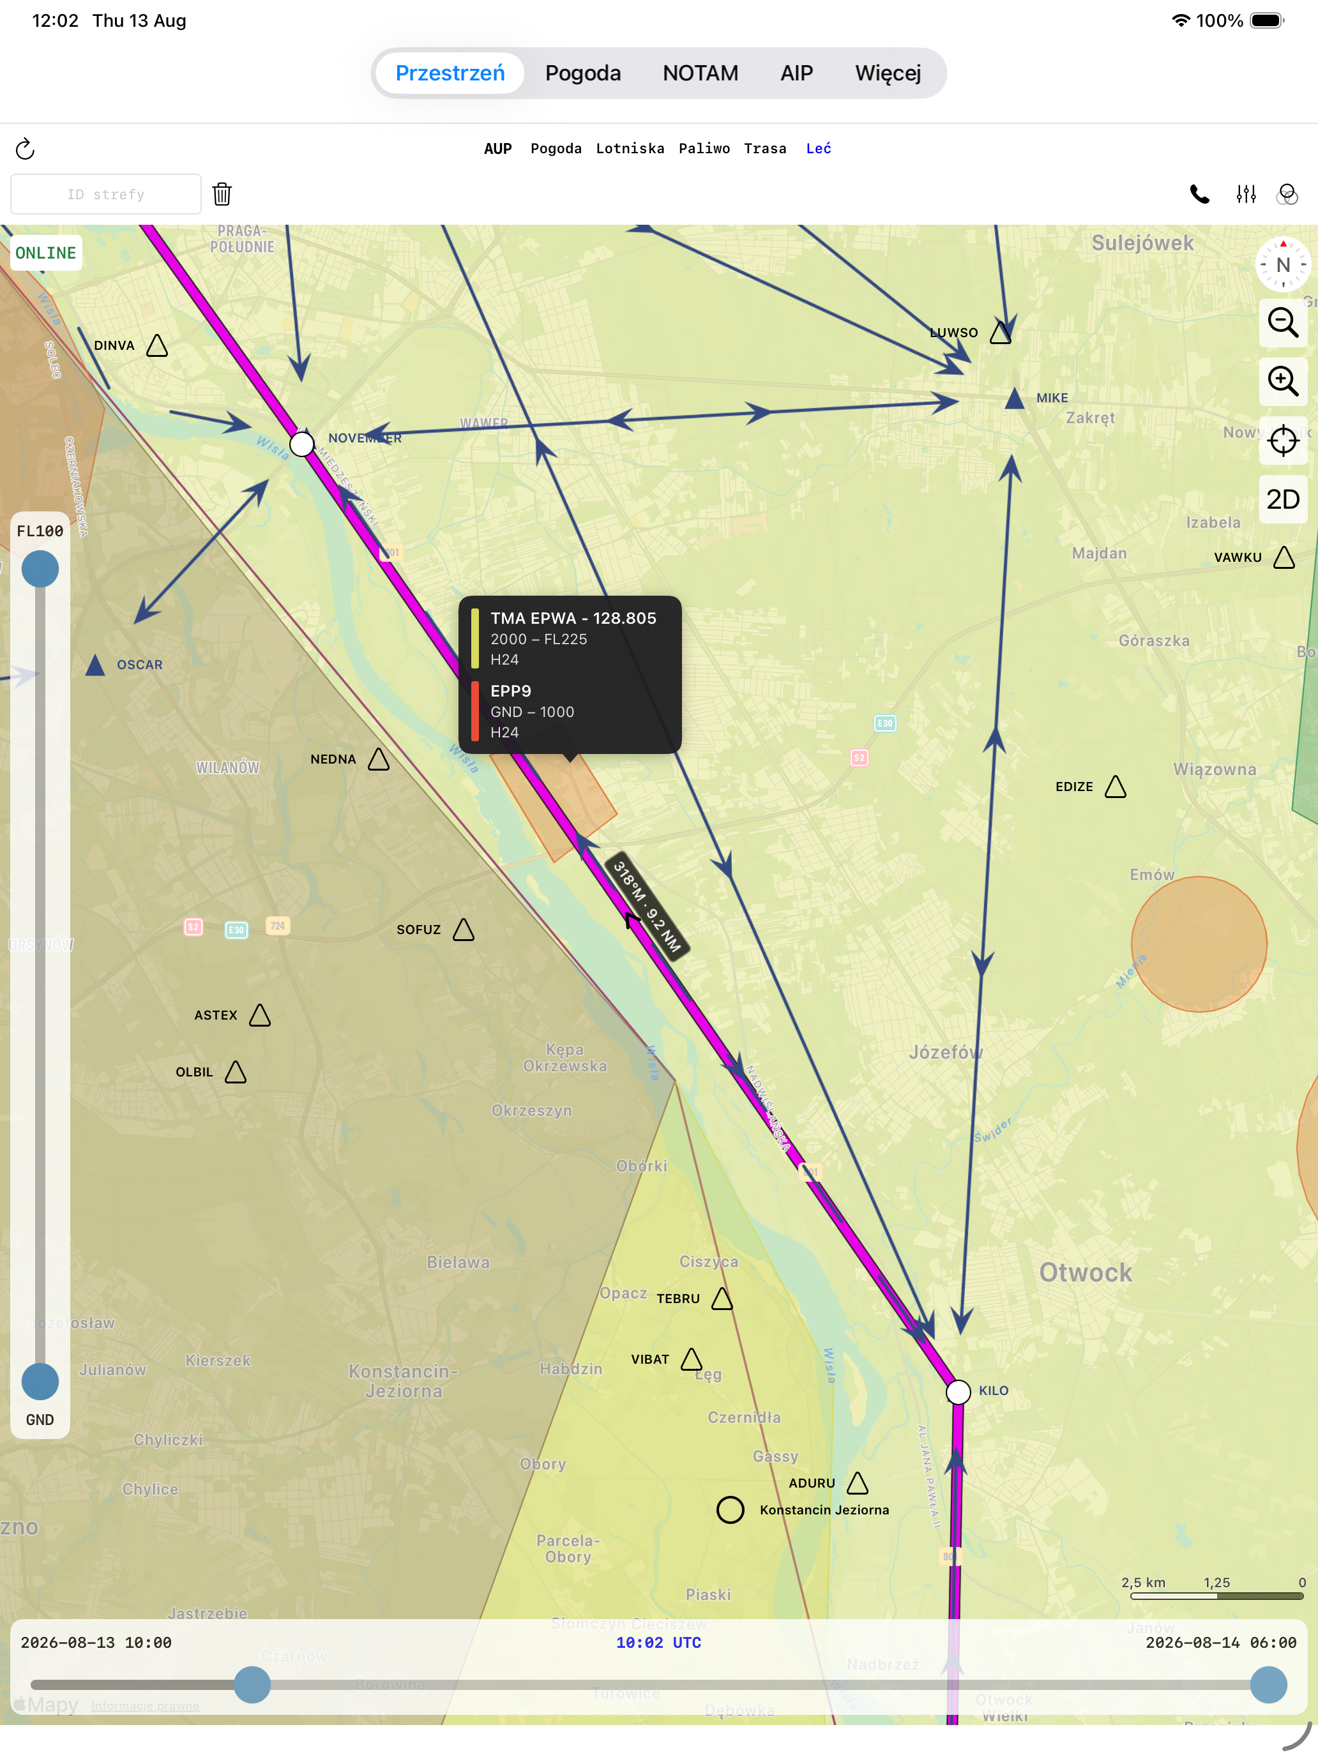Tap the EPP9 zone entry

(570, 712)
